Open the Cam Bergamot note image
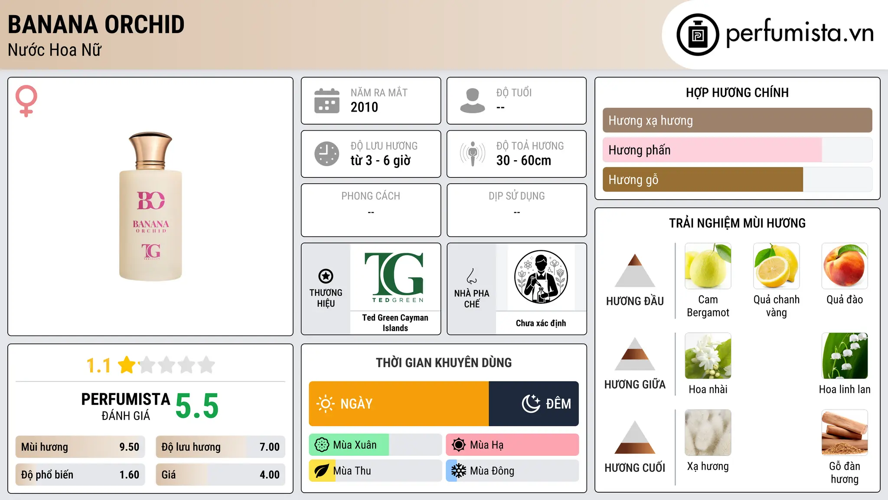Screen dimensions: 888x500 pyautogui.click(x=708, y=266)
